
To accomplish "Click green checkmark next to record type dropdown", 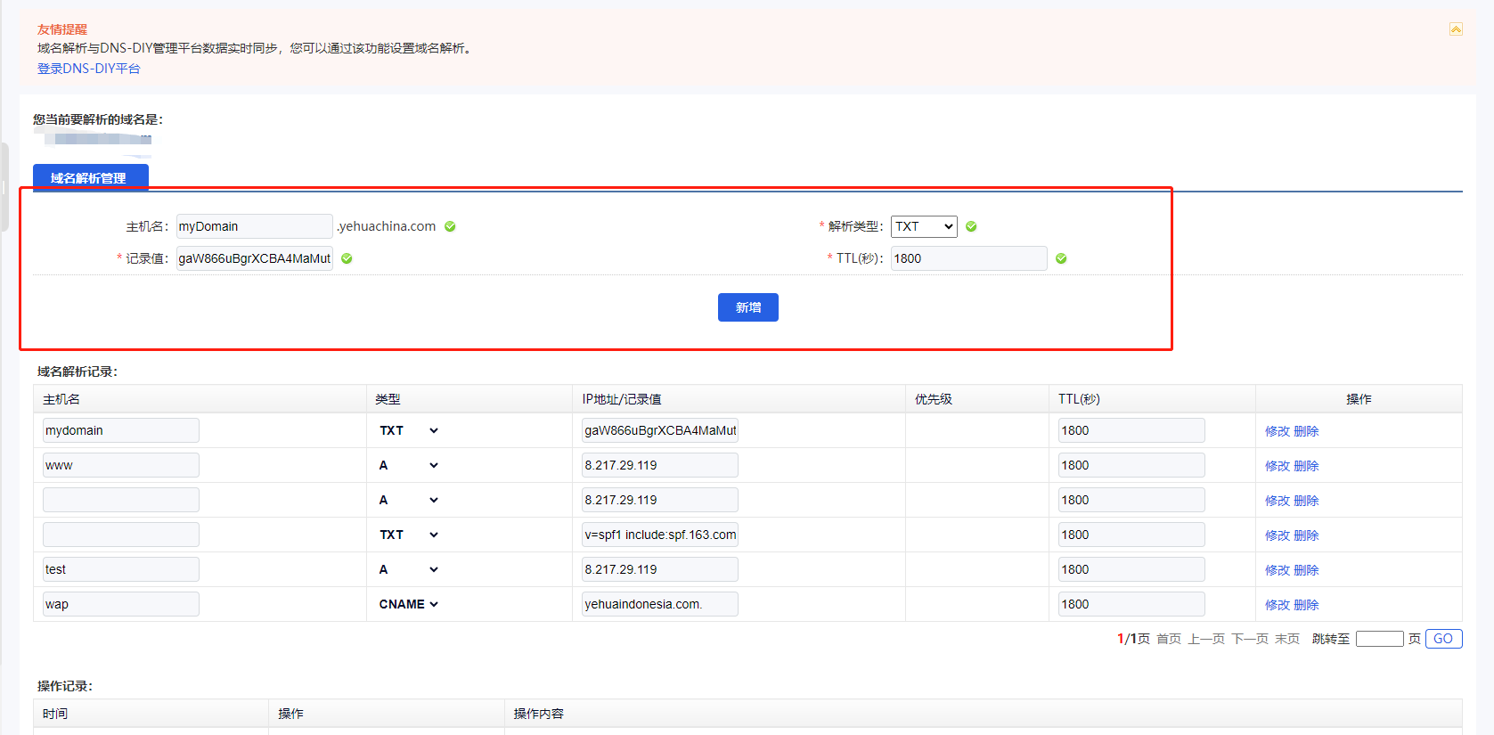I will (x=971, y=226).
